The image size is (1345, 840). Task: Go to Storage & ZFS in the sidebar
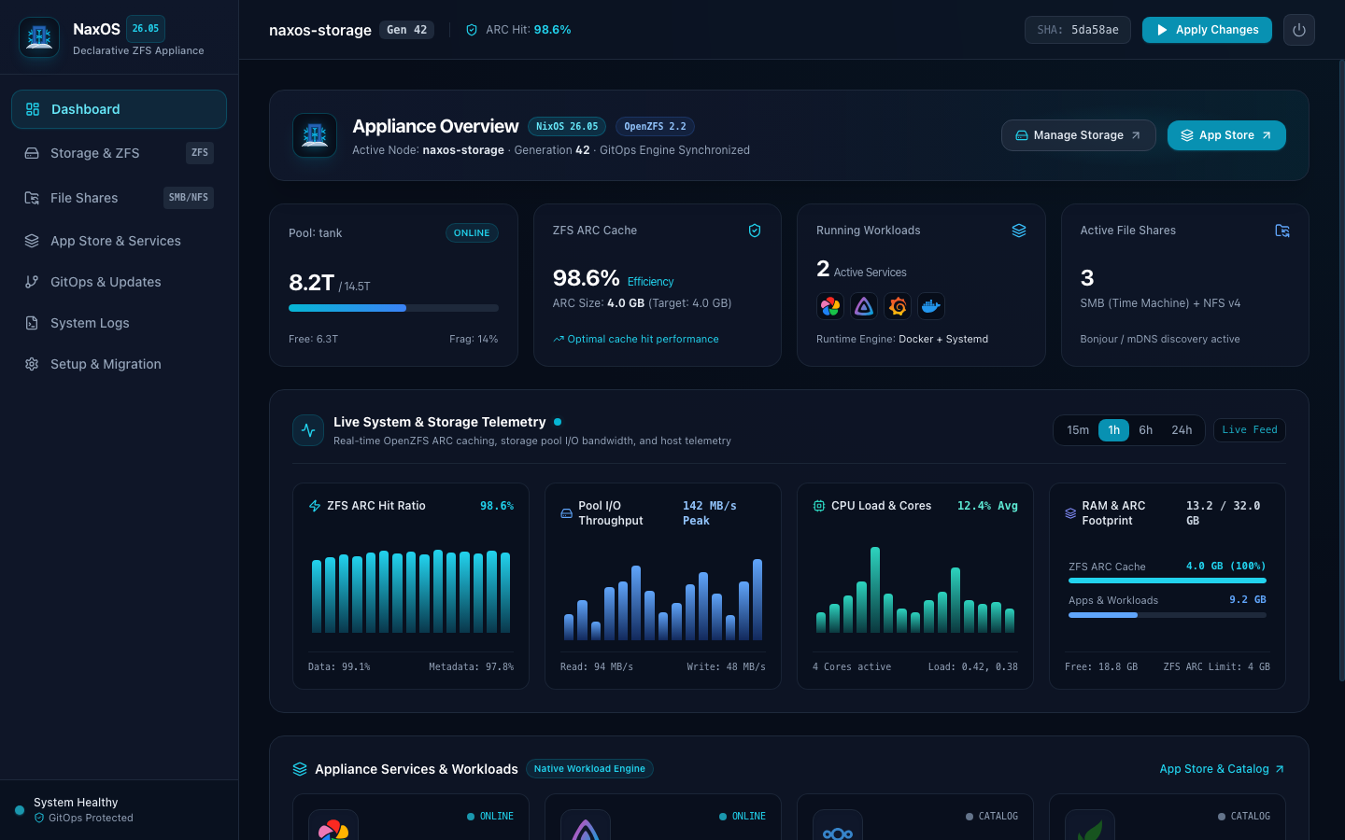click(x=119, y=153)
